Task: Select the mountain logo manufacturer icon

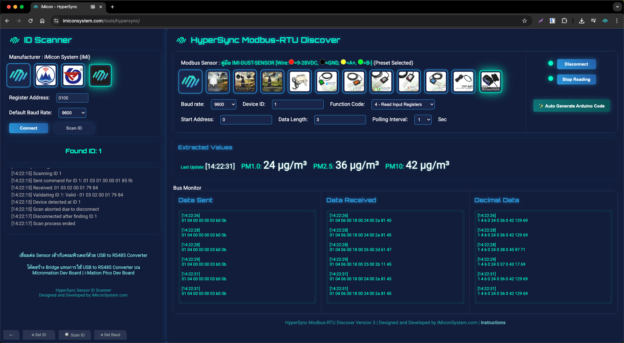Action: [x=46, y=75]
